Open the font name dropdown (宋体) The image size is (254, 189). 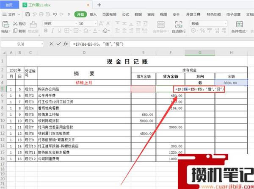tap(76, 24)
